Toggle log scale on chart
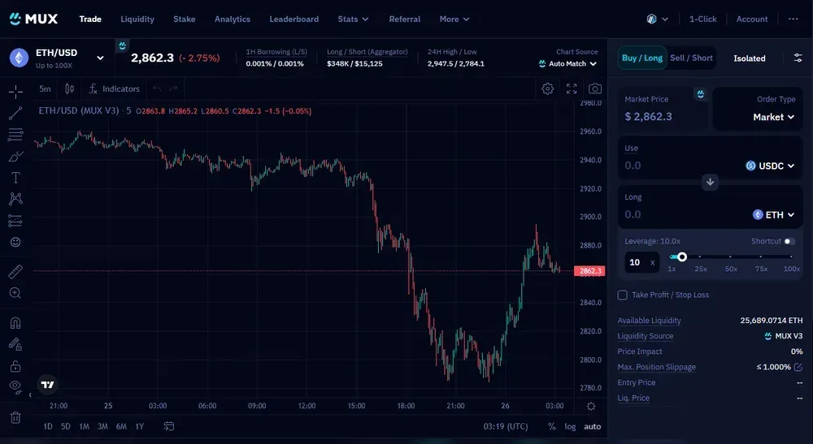Image resolution: width=813 pixels, height=444 pixels. (570, 426)
